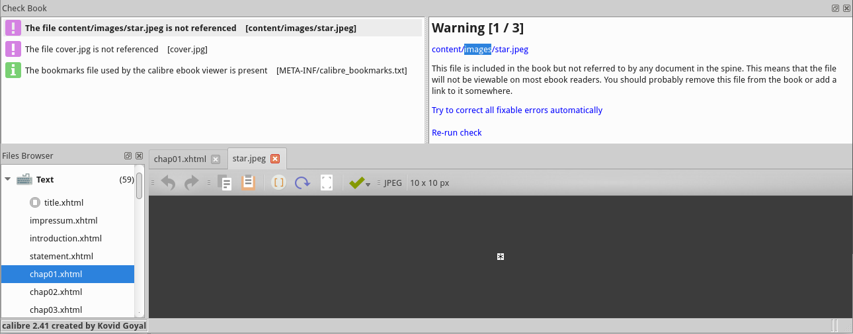
Task: Paste image using the clipboard icon
Action: [x=248, y=183]
